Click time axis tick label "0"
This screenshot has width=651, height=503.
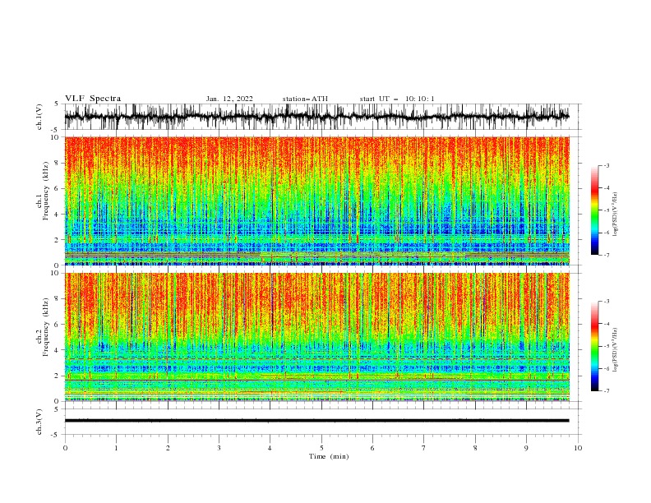(65, 448)
